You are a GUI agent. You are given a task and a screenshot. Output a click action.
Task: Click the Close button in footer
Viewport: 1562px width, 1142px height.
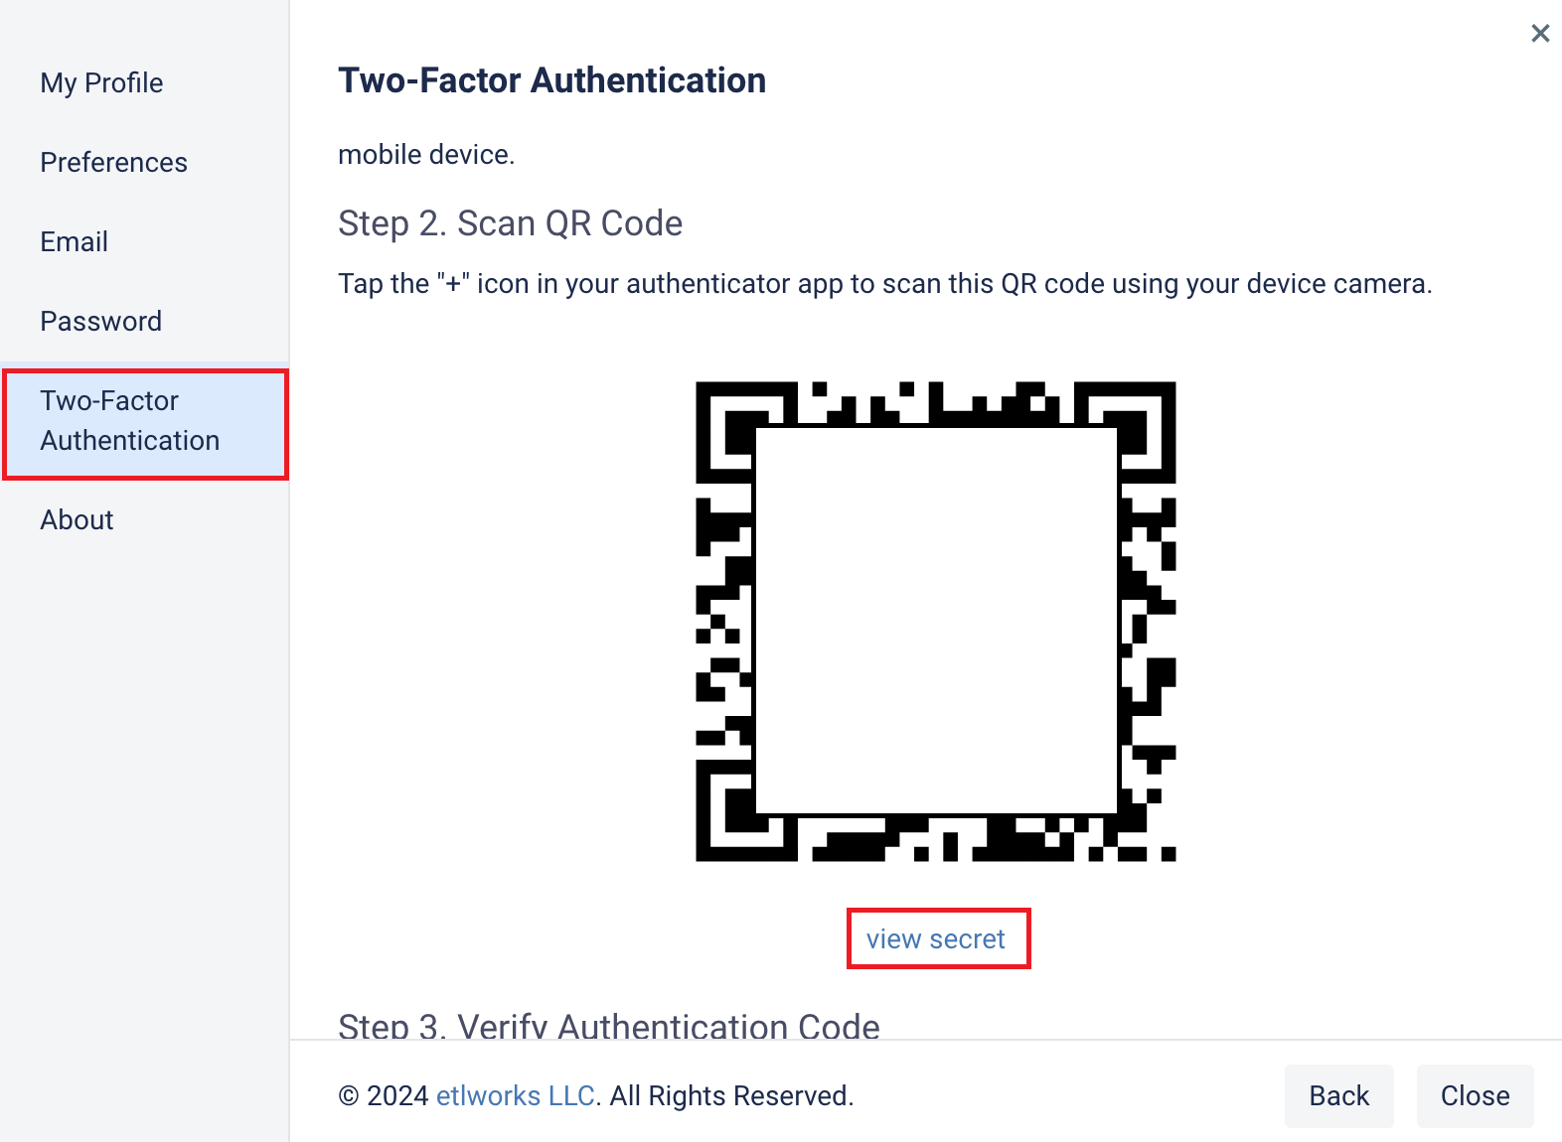coord(1475,1095)
